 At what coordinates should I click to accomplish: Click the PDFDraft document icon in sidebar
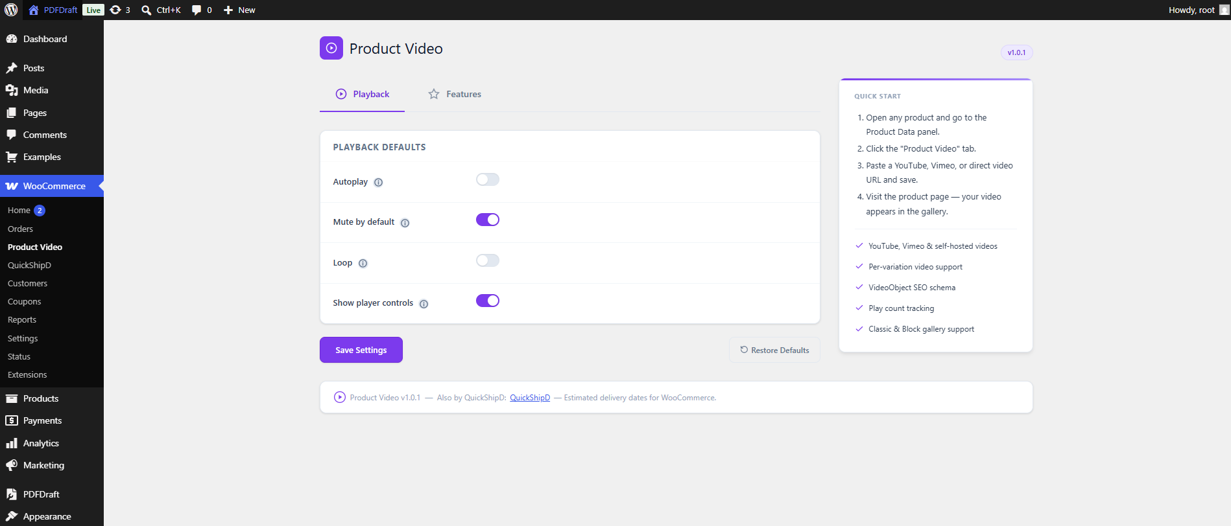tap(12, 494)
